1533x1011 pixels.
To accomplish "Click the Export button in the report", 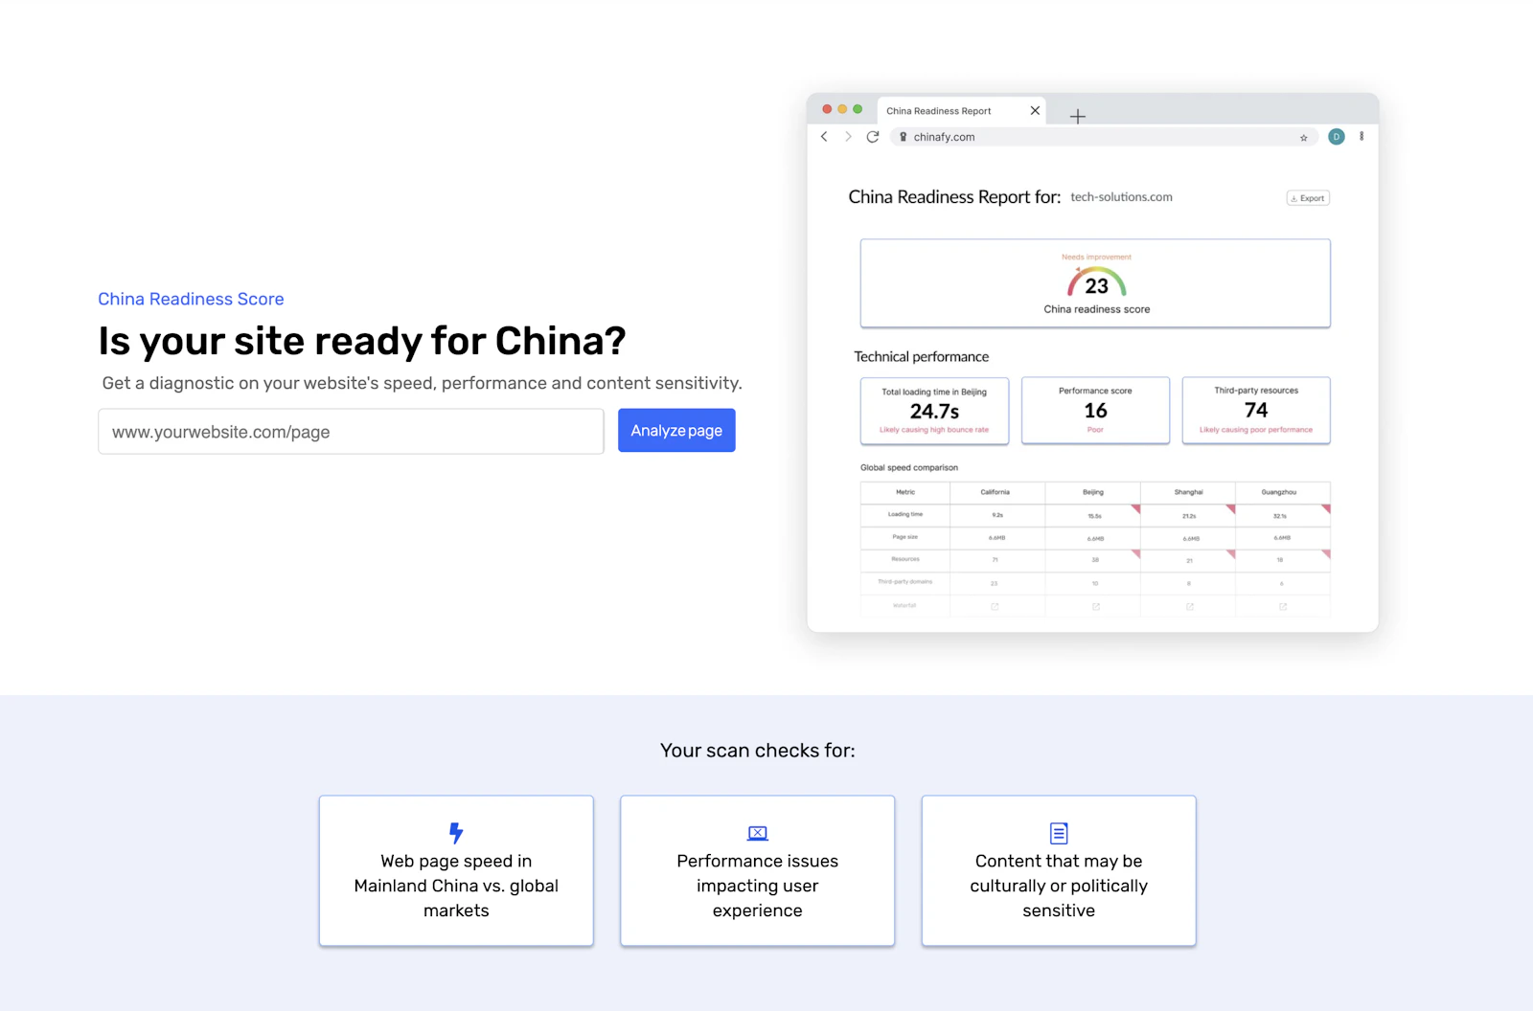I will pos(1308,198).
